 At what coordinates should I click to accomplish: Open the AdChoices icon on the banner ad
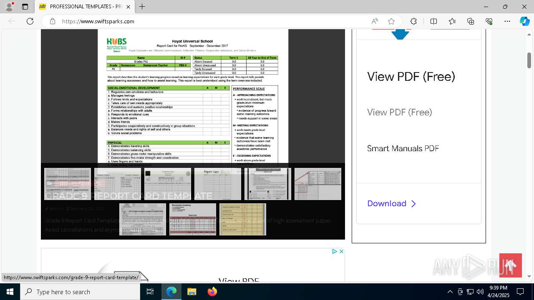point(335,251)
